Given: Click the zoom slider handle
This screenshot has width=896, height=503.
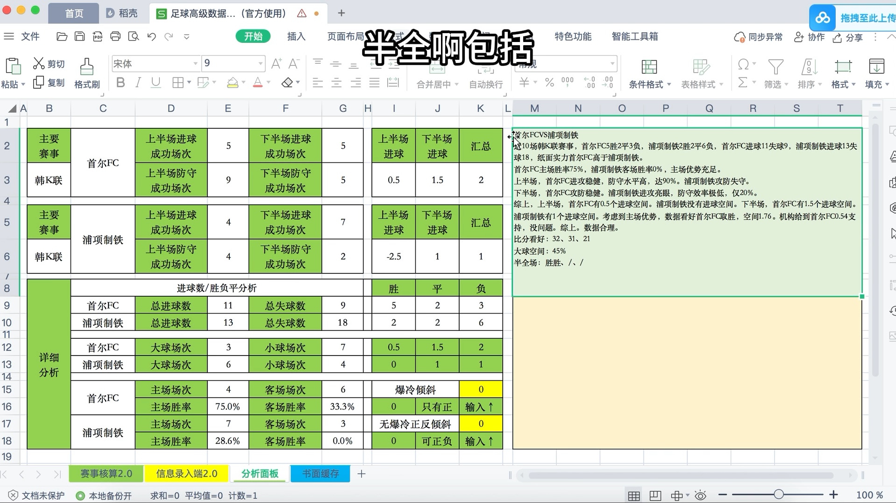Looking at the screenshot, I should (778, 494).
